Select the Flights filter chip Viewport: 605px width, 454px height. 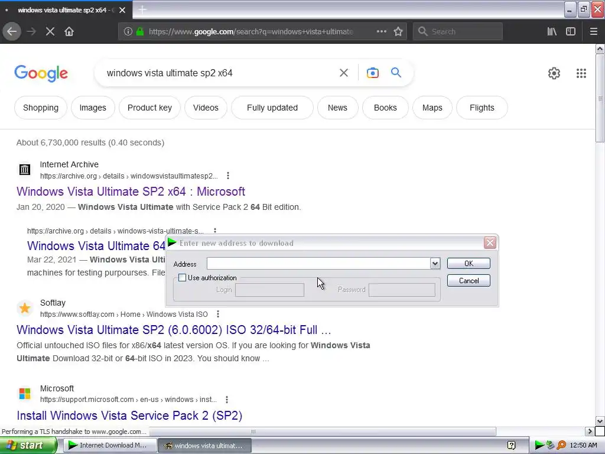pos(482,108)
